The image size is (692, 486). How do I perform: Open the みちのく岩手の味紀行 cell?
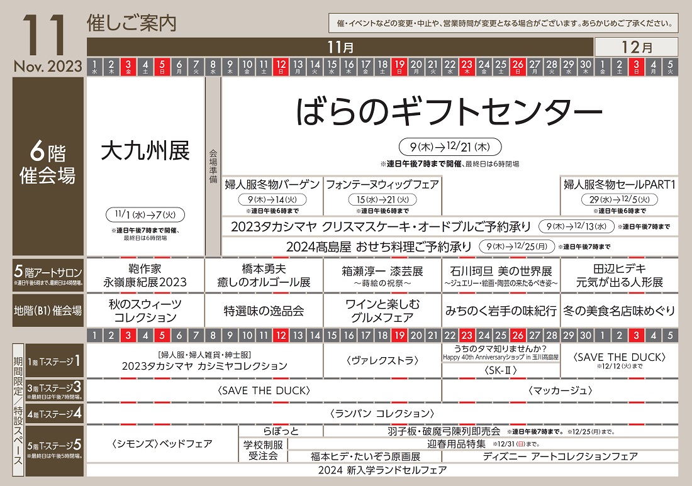tap(501, 311)
